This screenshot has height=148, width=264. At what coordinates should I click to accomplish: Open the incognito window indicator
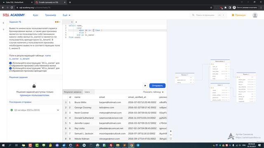tap(245, 7)
